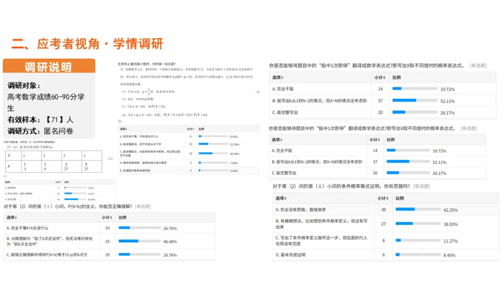Click option B. 有模糊想法,比如想到条件概率定义
This screenshot has width=504, height=283.
[322, 224]
